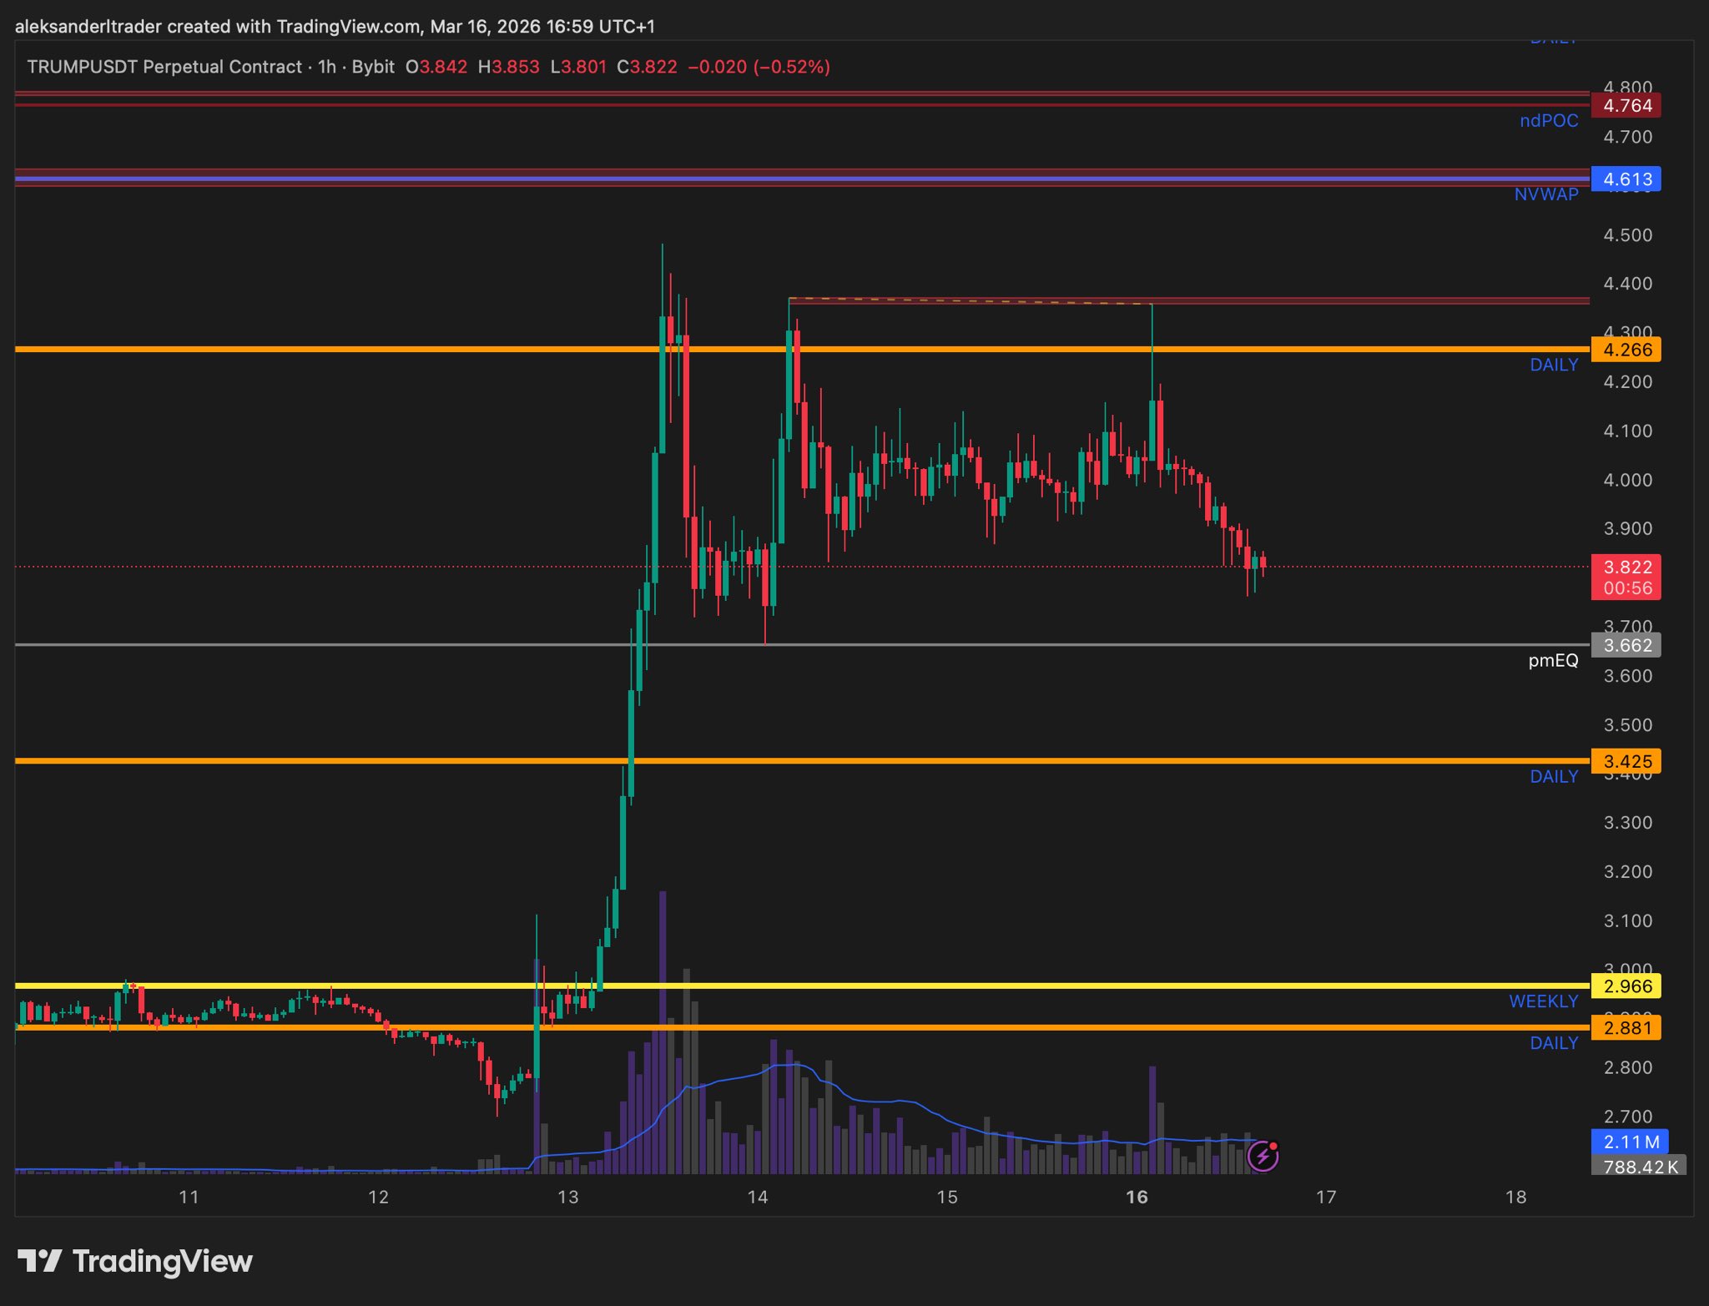The width and height of the screenshot is (1709, 1306).
Task: Click the TradingView logo at bottom left
Action: coord(135,1261)
